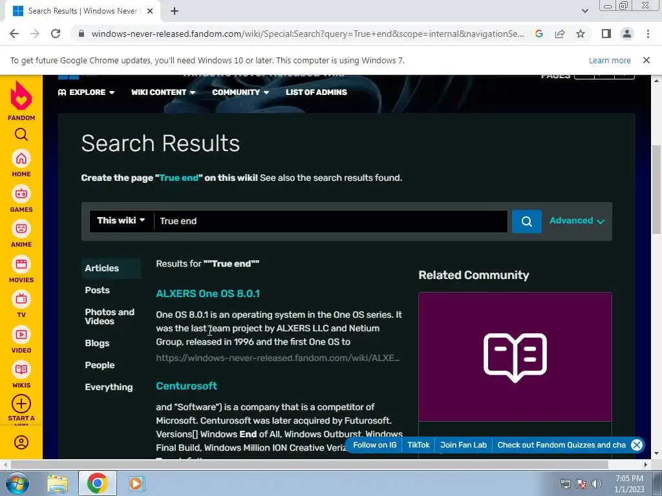Click True end create-page link
The height and width of the screenshot is (496, 662).
click(x=179, y=178)
